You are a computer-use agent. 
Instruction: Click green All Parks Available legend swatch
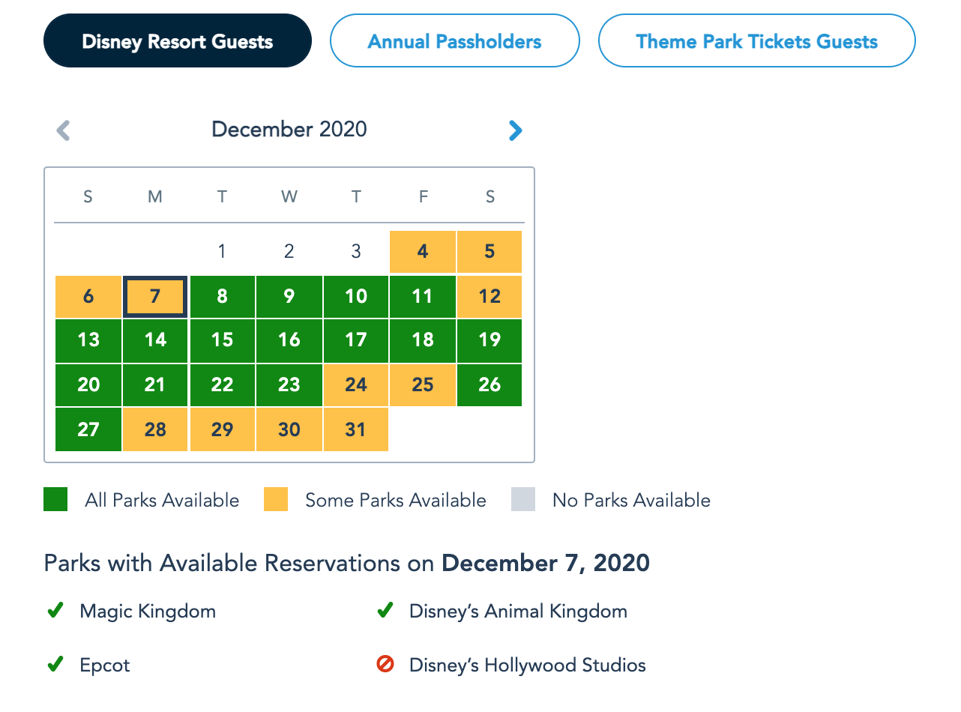[55, 500]
